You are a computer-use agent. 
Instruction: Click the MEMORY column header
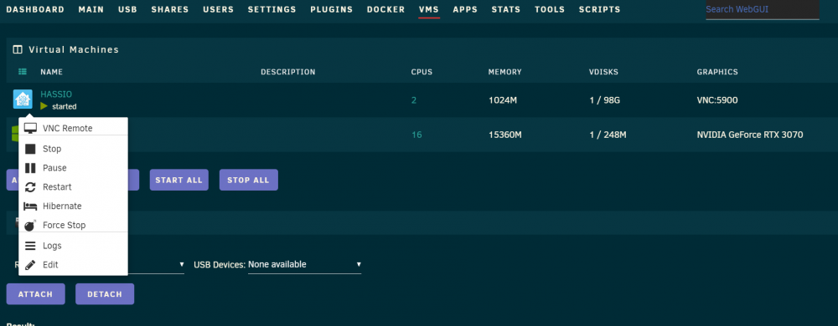(505, 72)
